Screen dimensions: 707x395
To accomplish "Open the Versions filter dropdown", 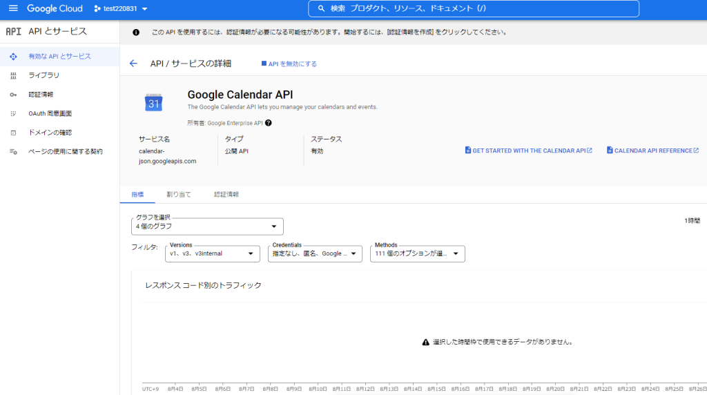I will [x=214, y=253].
